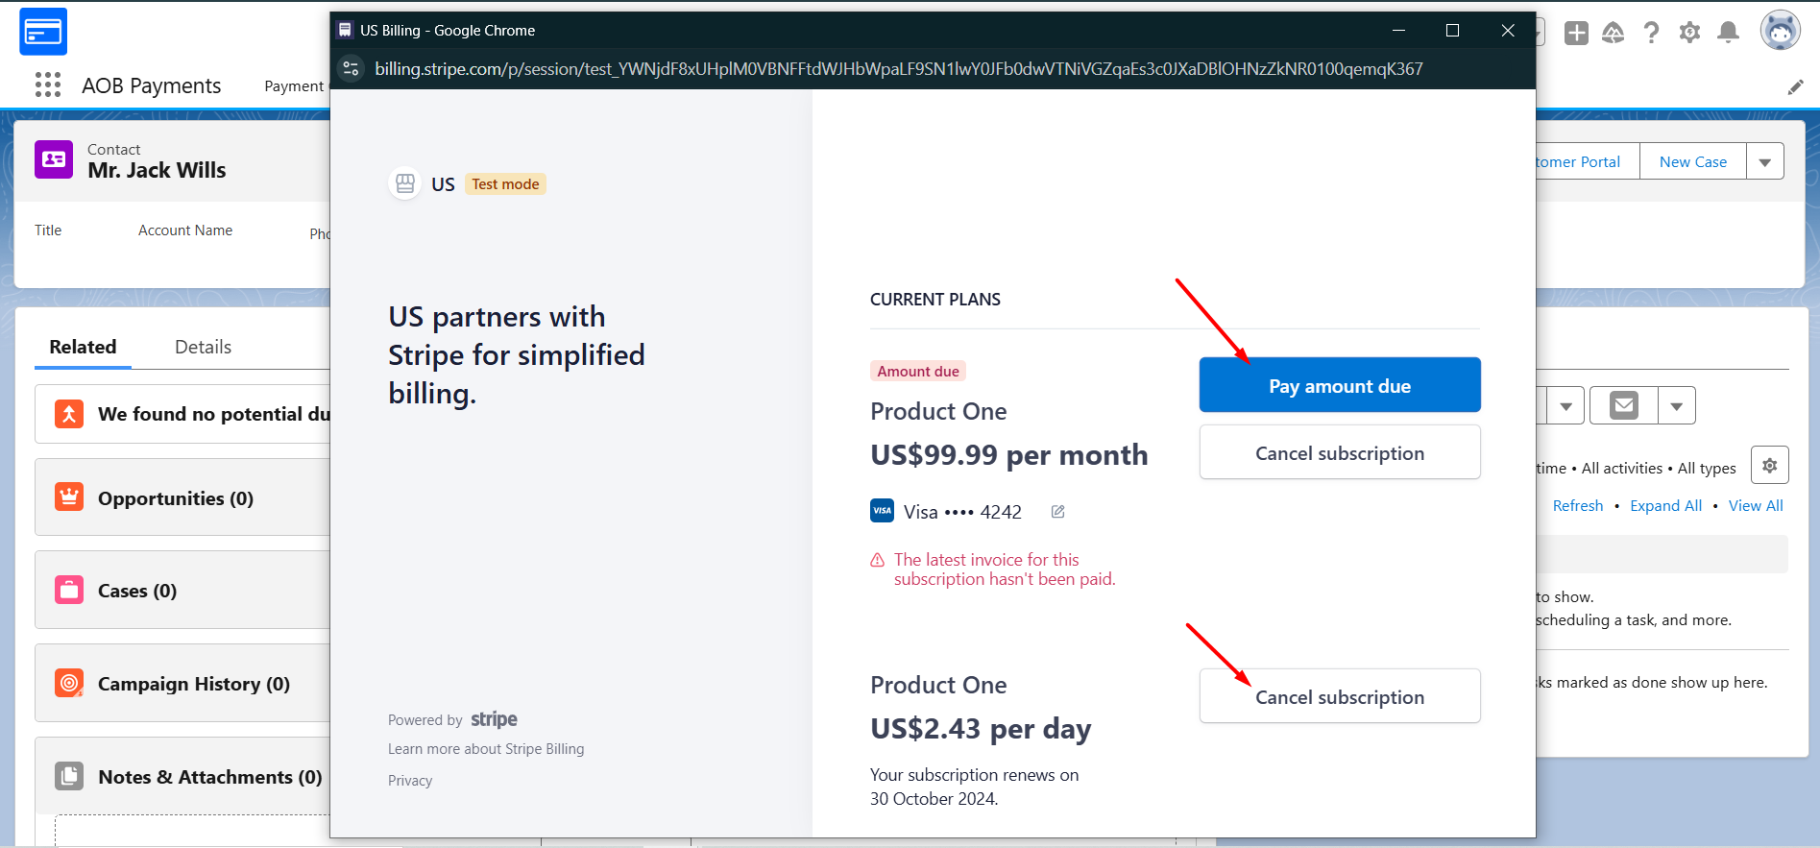Open activity timeline settings gear
The width and height of the screenshot is (1820, 848).
click(1770, 466)
